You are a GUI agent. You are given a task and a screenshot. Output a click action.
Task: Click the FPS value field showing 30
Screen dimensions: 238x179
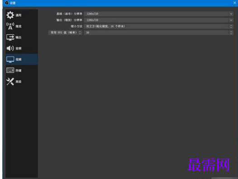coord(158,33)
